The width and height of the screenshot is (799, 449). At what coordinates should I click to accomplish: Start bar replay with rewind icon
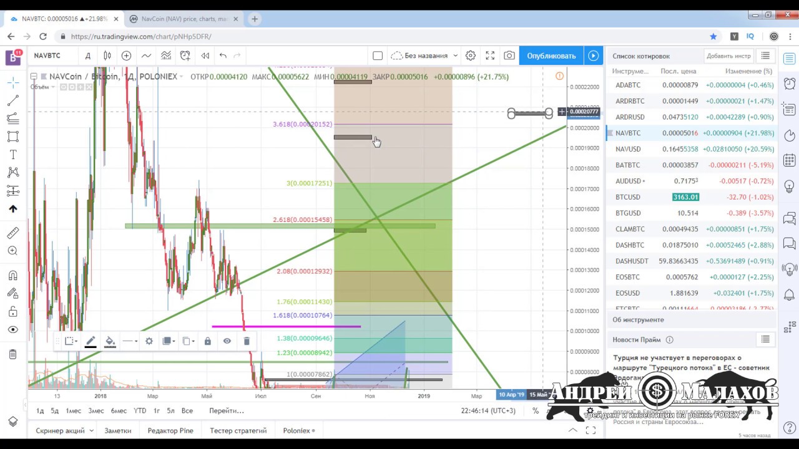[x=205, y=56]
